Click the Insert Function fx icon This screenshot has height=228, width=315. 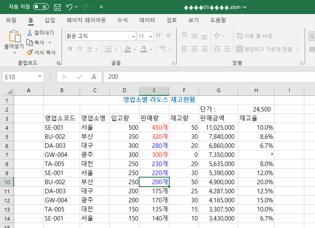[x=94, y=77]
